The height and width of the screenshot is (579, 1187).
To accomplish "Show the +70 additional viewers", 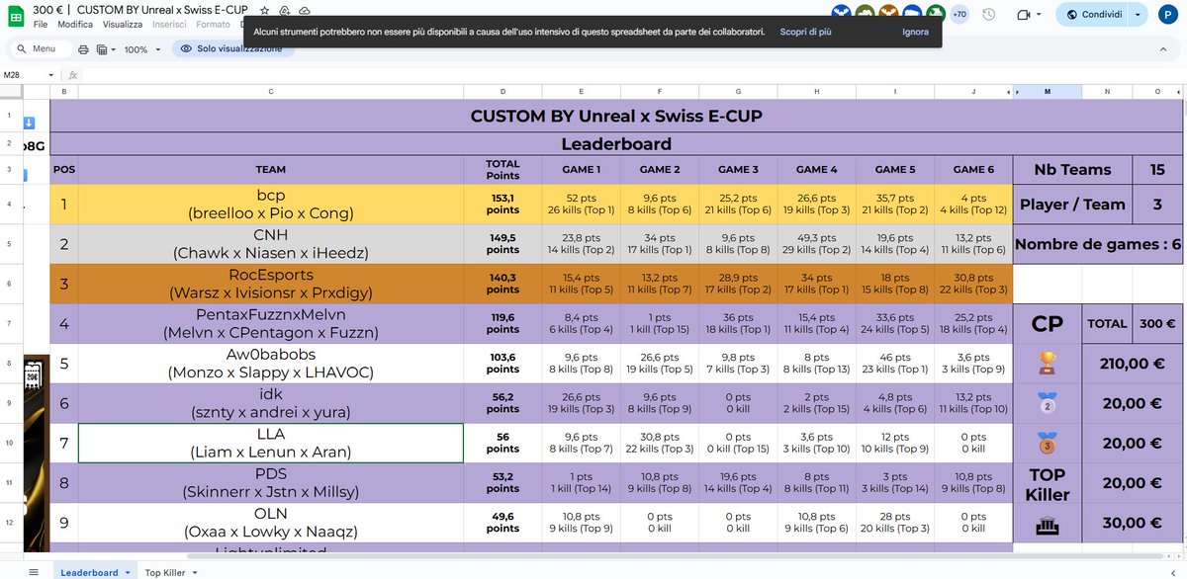I will (959, 15).
